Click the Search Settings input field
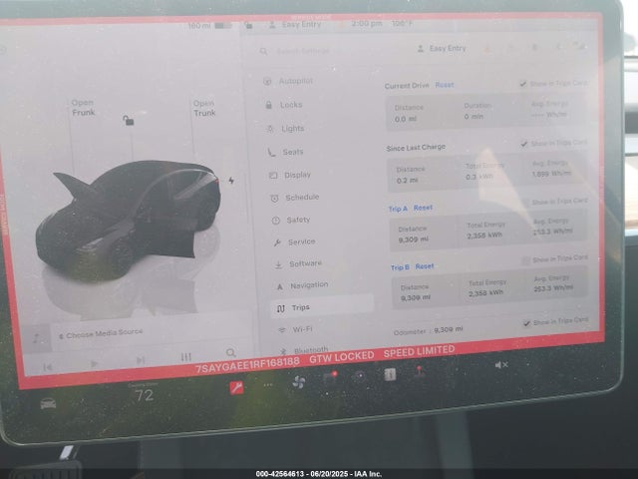 (x=303, y=51)
